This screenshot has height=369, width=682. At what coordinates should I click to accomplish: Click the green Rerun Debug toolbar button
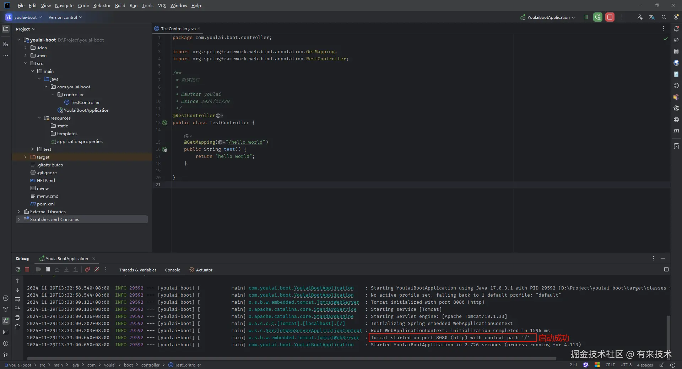598,17
